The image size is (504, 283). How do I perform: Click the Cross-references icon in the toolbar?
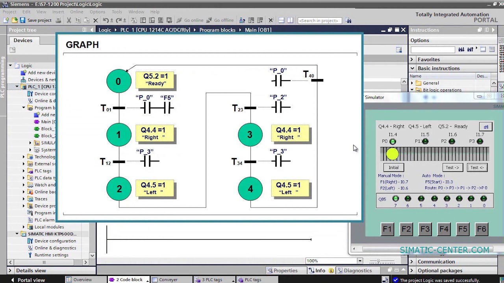pyautogui.click(x=271, y=20)
